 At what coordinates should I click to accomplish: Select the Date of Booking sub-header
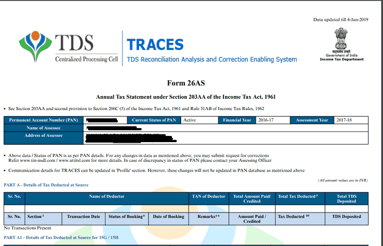[168, 217]
